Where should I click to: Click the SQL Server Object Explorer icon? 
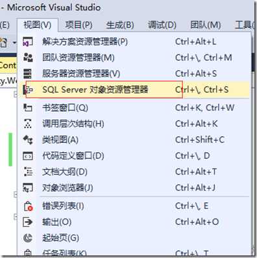28,89
